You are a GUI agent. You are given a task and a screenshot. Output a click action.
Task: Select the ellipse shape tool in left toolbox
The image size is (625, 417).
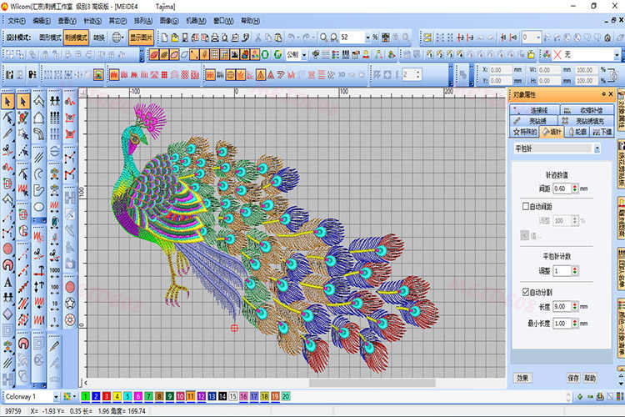coord(39,207)
